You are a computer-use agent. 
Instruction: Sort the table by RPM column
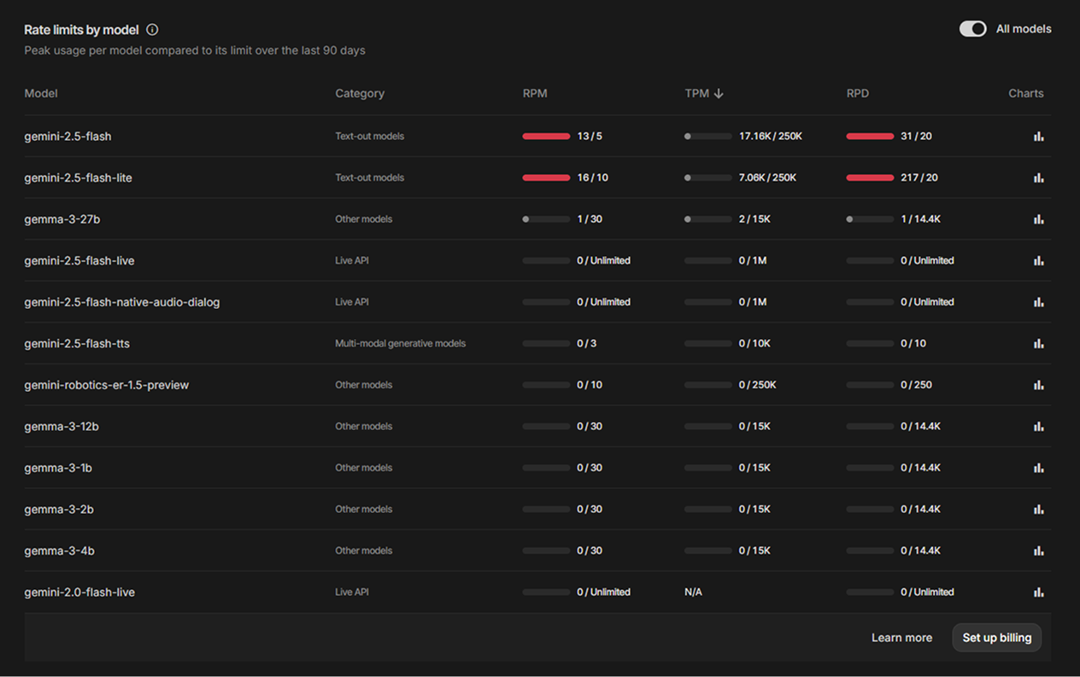tap(535, 94)
